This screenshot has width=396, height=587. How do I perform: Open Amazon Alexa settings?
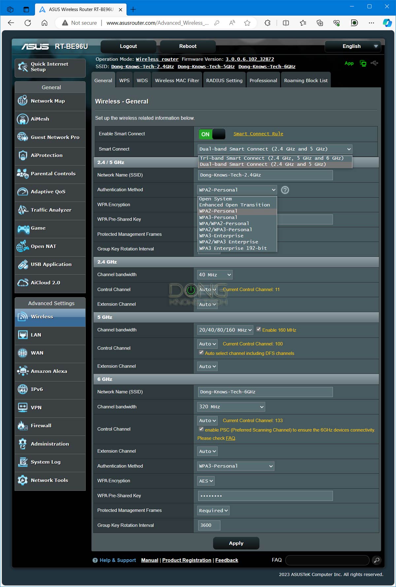point(50,372)
